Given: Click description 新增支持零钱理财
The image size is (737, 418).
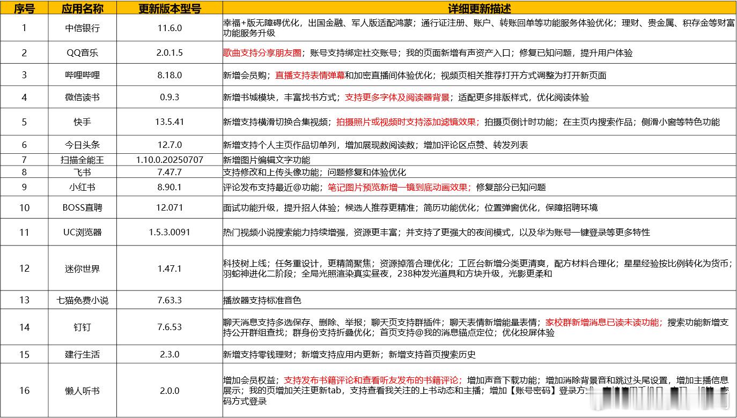Looking at the screenshot, I should [x=259, y=354].
